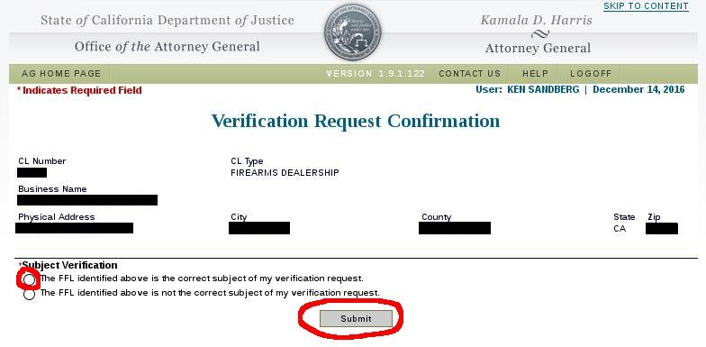Click the Attorney General seal emblem
The height and width of the screenshot is (347, 706).
pos(353,32)
